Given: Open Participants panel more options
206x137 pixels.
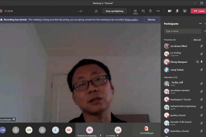Looking at the screenshot, I should tap(200, 24).
